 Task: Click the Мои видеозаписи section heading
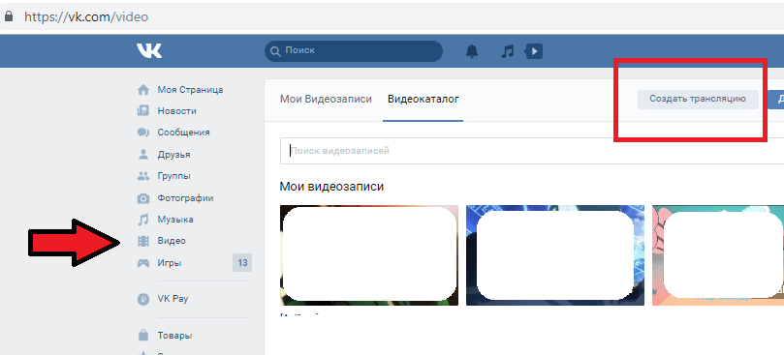coord(331,187)
